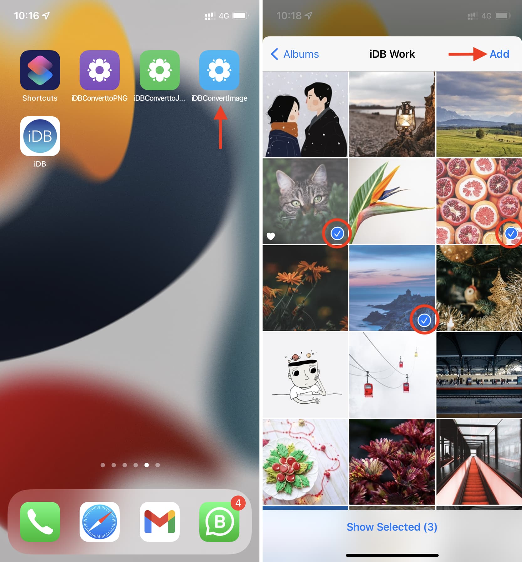Select the cartoon thinking boy drawing
The width and height of the screenshot is (522, 562).
coord(305,375)
